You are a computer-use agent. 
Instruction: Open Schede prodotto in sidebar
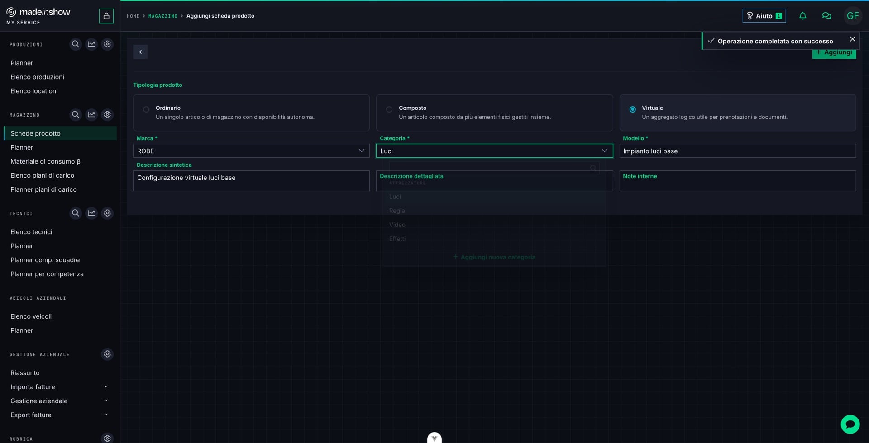pyautogui.click(x=60, y=133)
